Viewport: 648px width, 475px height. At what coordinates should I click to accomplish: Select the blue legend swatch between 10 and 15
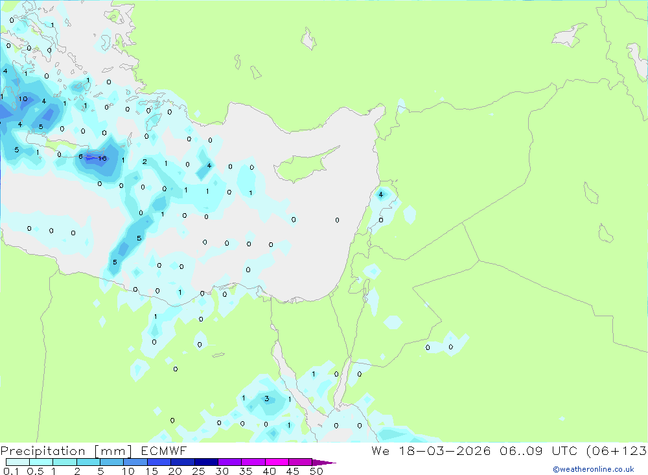135,462
